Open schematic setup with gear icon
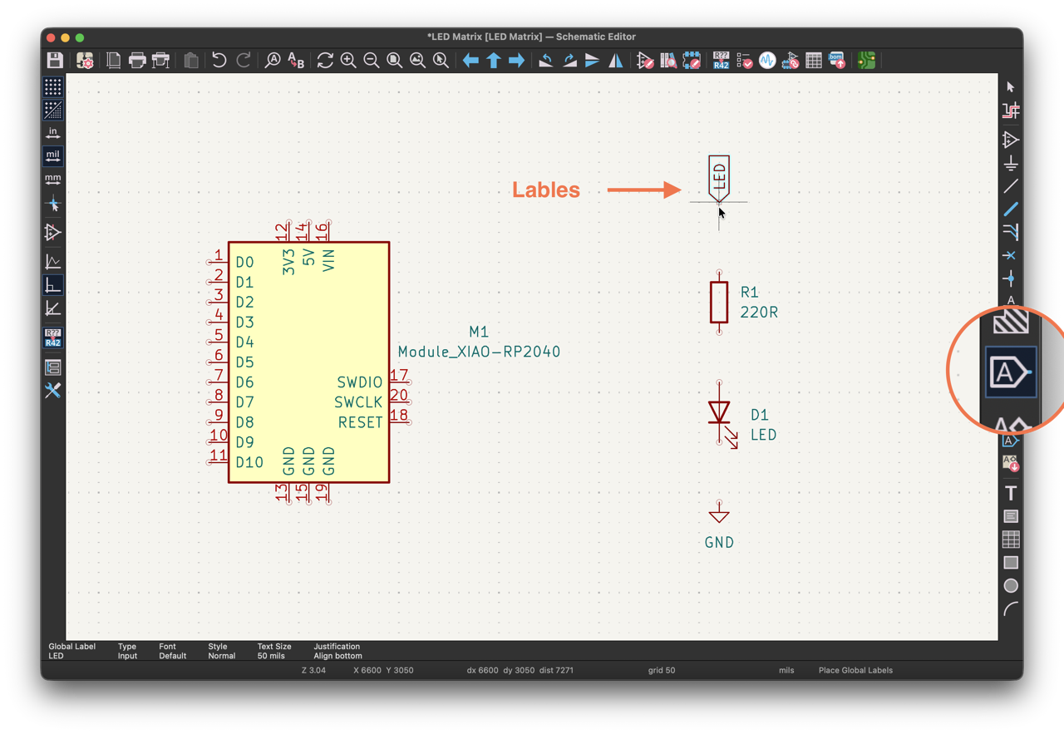 click(x=85, y=61)
